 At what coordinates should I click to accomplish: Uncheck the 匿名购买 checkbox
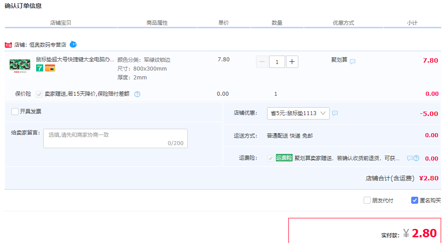coord(414,200)
